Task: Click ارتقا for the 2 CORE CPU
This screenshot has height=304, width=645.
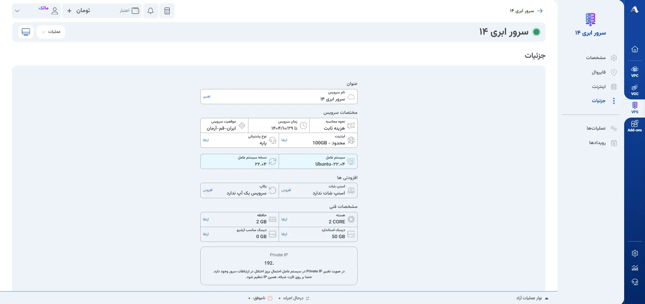Action: [284, 219]
